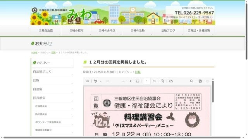Select the PDF highlight tool
This screenshot has height=139, width=248.
(x=96, y=81)
